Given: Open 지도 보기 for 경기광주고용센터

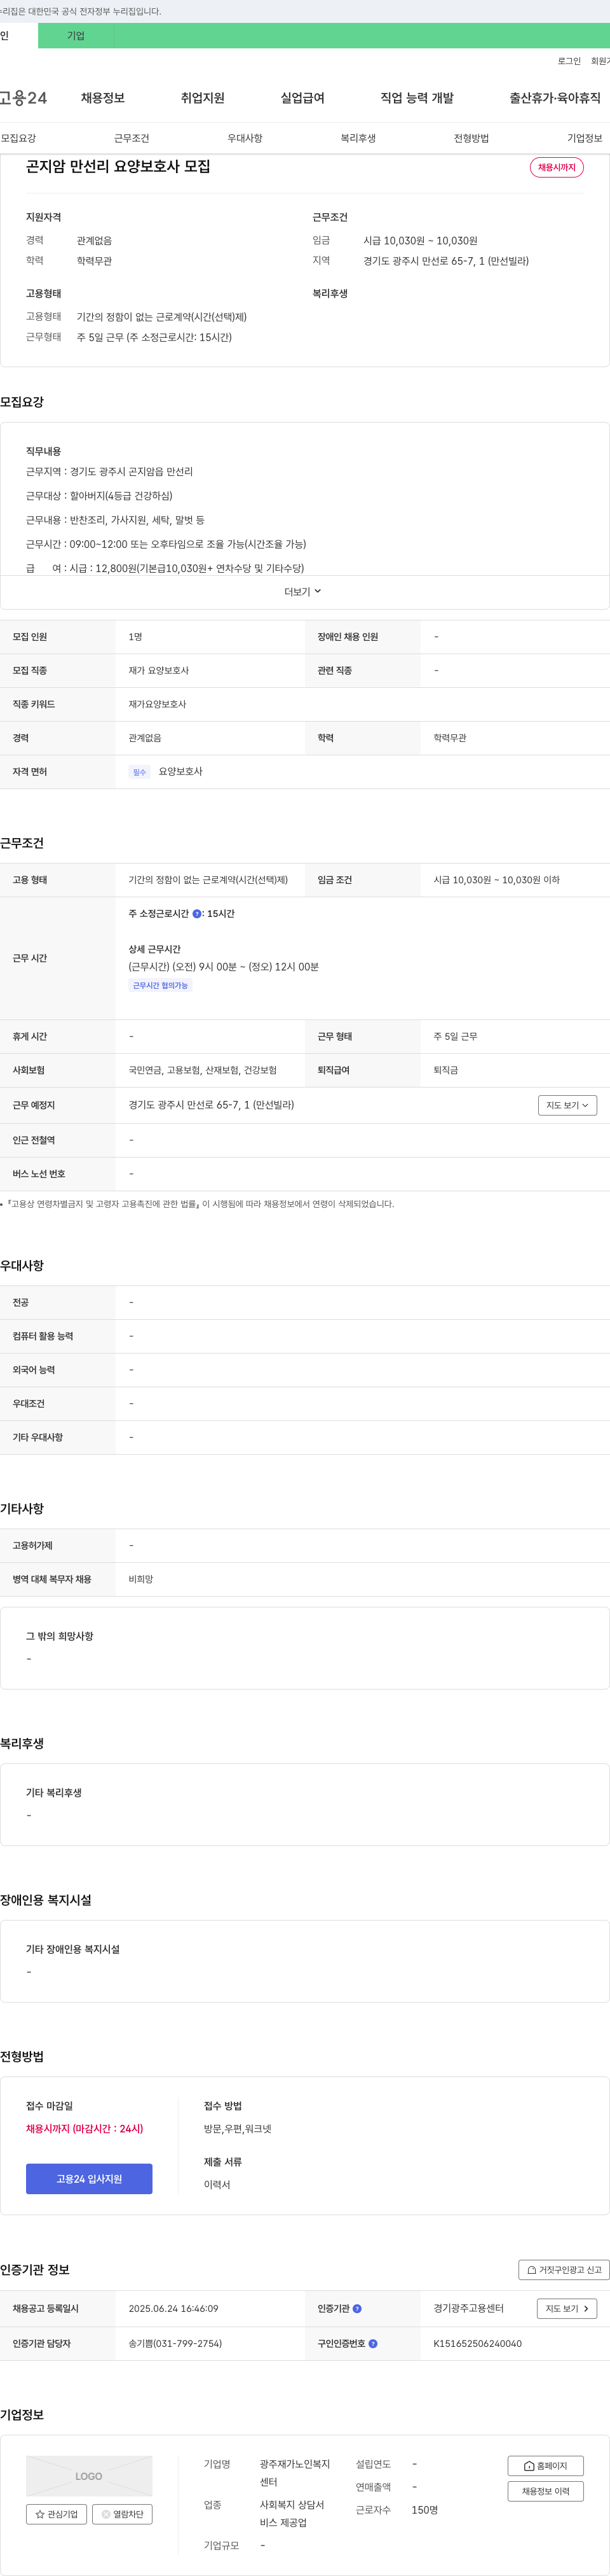Looking at the screenshot, I should [x=567, y=2309].
